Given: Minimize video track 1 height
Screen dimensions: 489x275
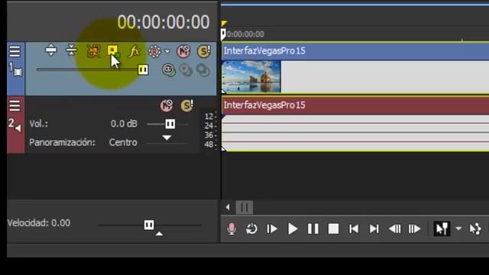Looking at the screenshot, I should 71,50.
